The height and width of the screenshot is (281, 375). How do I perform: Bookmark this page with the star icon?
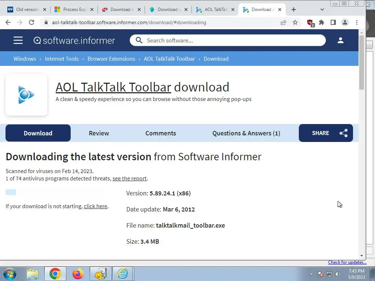click(x=295, y=22)
